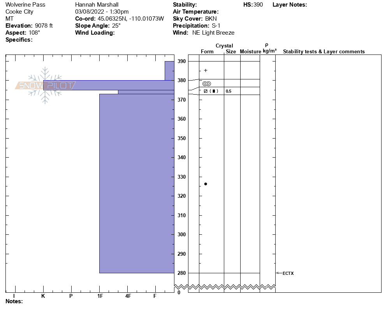This screenshot has width=387, height=327.
Task: Select the large 1F hardness bar from 373 to 280
Action: pyautogui.click(x=137, y=183)
